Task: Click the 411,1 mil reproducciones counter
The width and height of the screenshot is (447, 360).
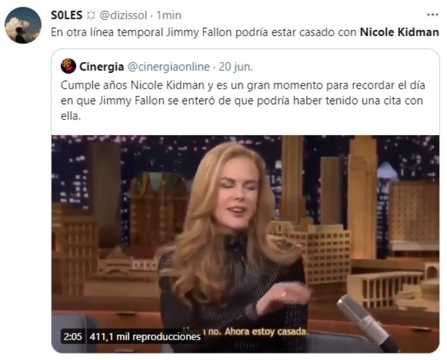Action: 145,336
